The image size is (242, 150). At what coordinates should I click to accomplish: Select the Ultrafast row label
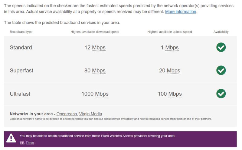click(20, 94)
